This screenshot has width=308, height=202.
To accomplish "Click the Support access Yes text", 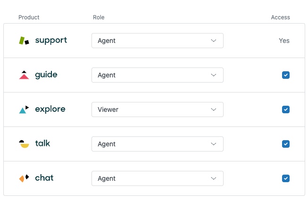I will point(284,41).
